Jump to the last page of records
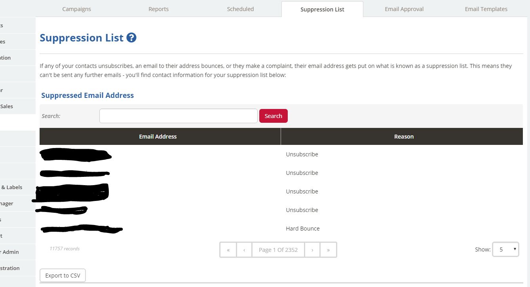Screen dimensions: 530x287 point(329,249)
